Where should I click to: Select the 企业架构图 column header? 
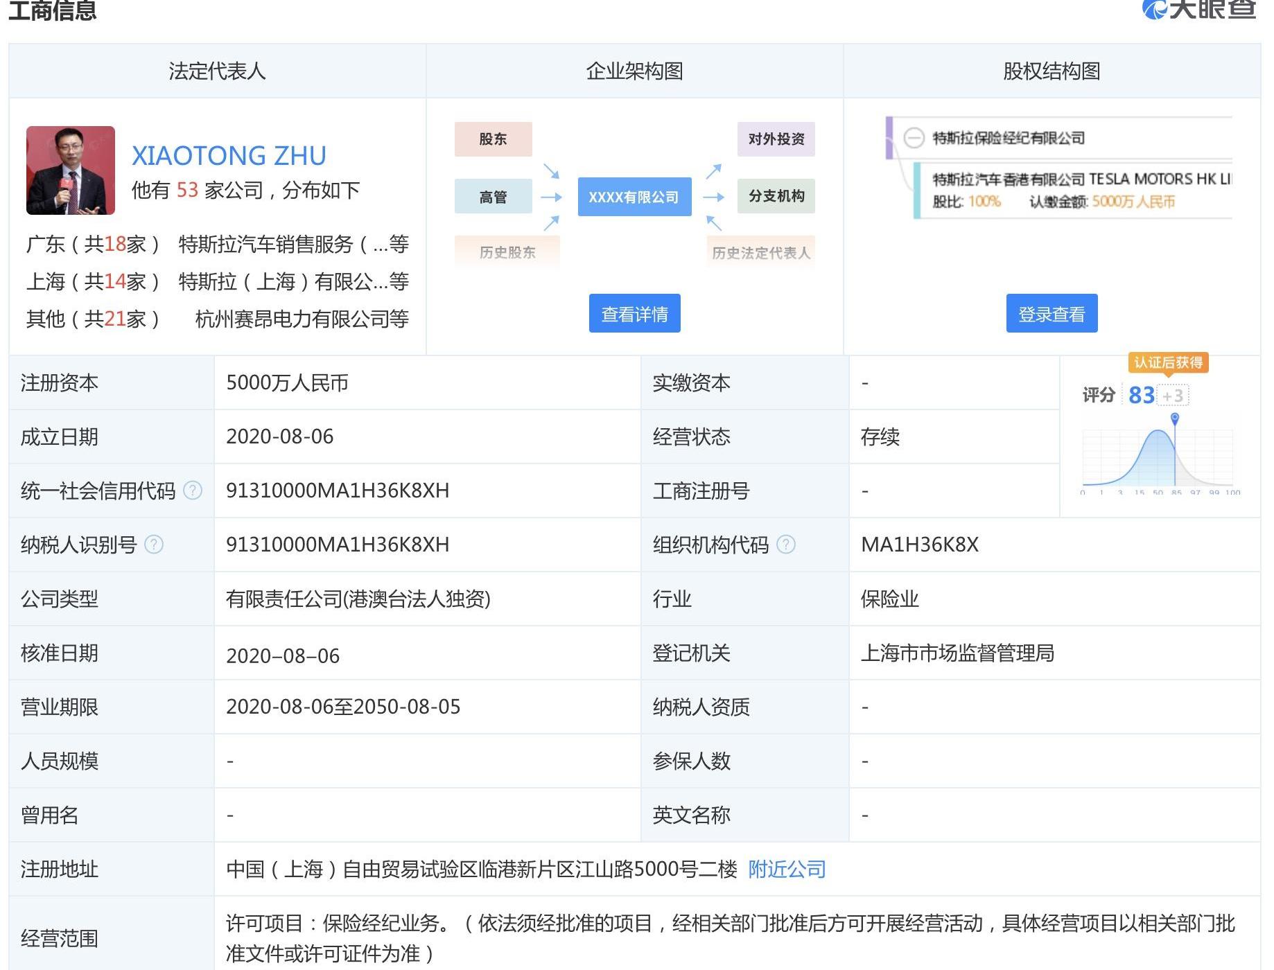point(634,71)
